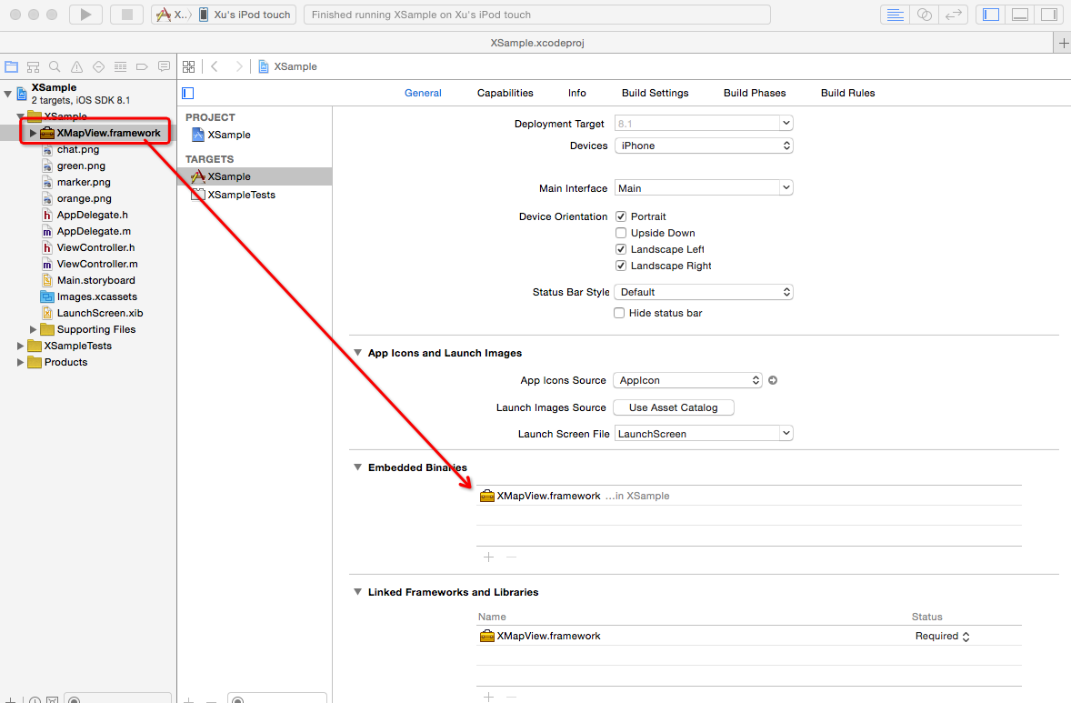This screenshot has width=1071, height=703.
Task: Select ViewController.m in the file navigator
Action: (96, 264)
